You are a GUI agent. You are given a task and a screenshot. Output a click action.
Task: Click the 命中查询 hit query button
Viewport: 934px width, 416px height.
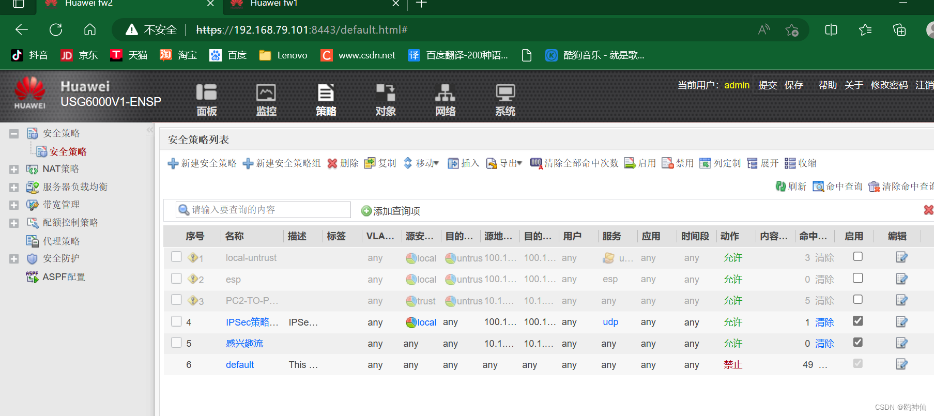tap(838, 187)
